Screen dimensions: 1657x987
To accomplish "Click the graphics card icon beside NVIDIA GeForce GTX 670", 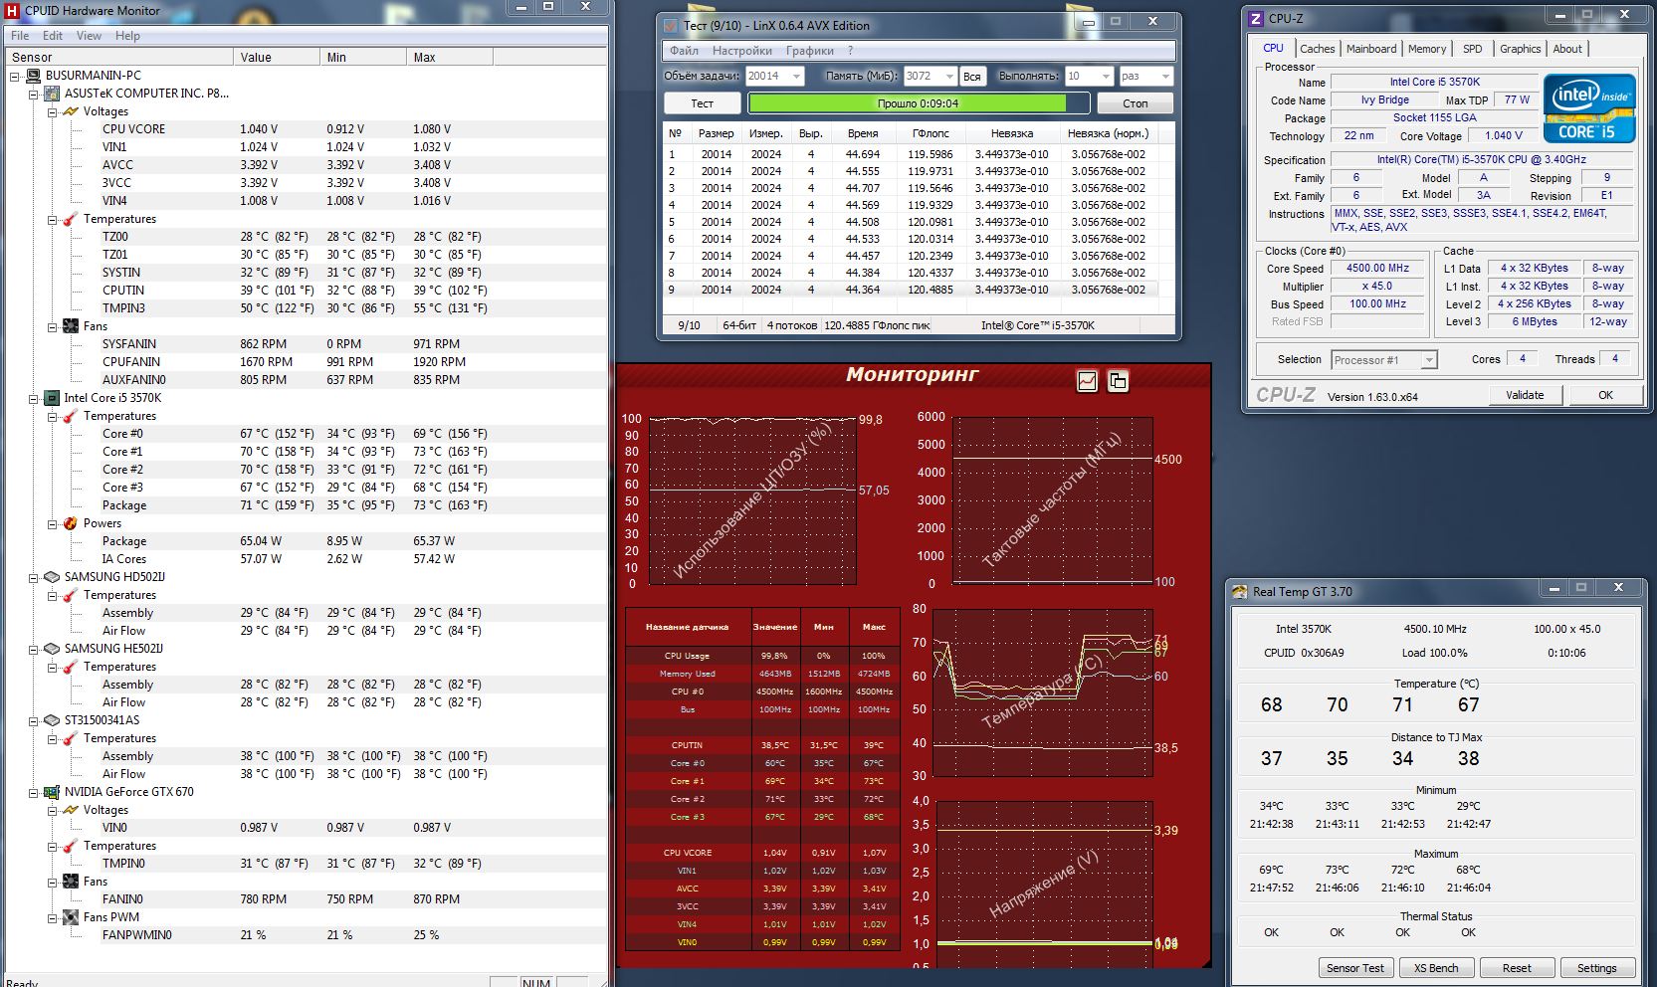I will coord(52,792).
